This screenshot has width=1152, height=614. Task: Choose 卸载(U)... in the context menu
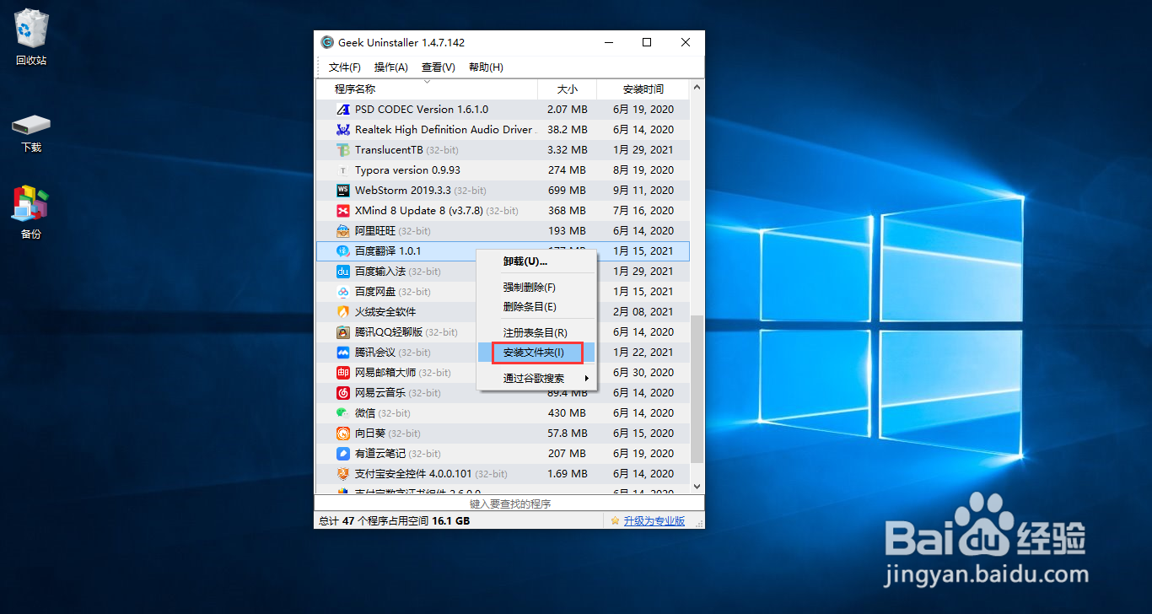pos(537,261)
